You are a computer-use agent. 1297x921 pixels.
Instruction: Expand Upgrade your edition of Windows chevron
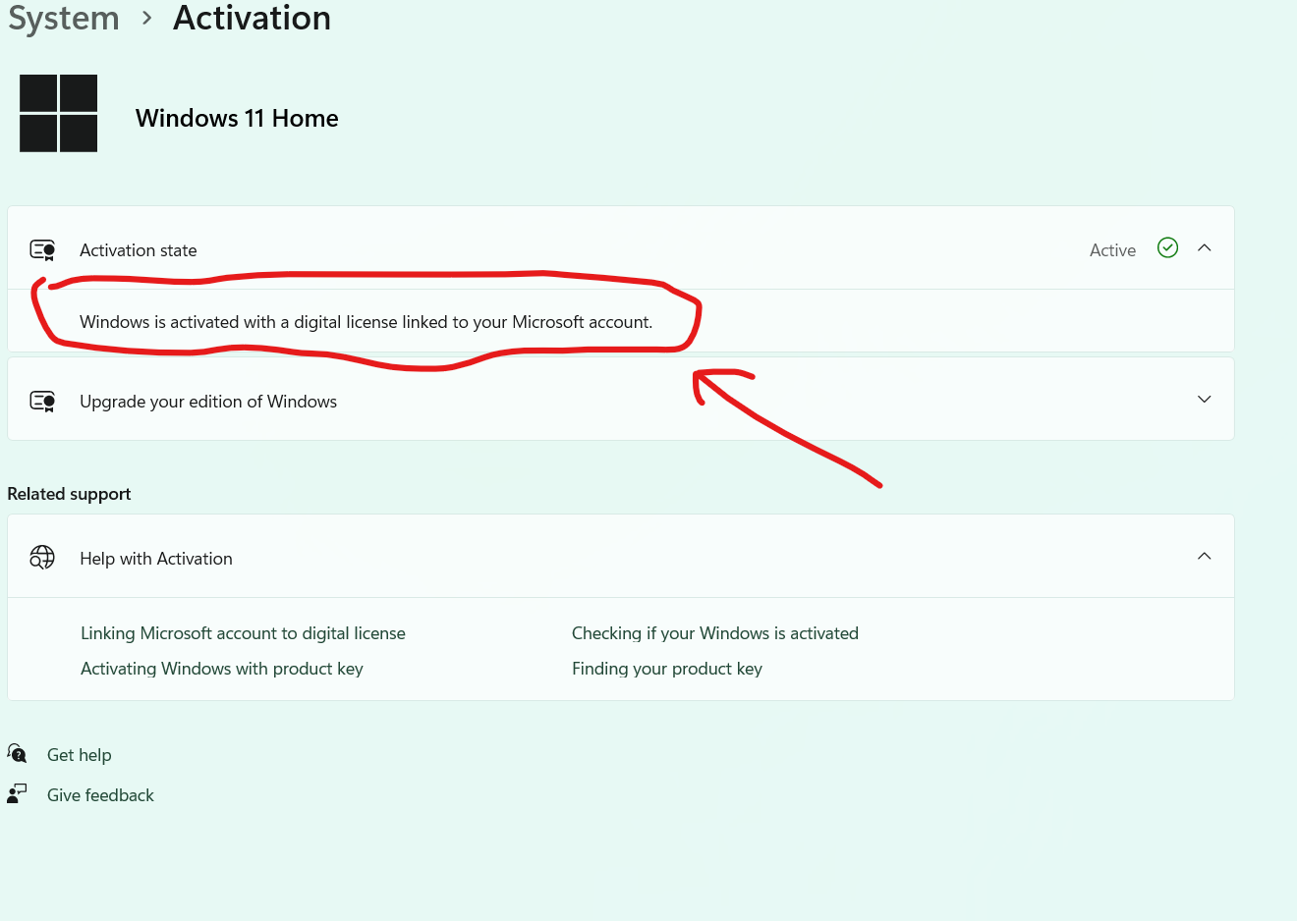(x=1205, y=400)
